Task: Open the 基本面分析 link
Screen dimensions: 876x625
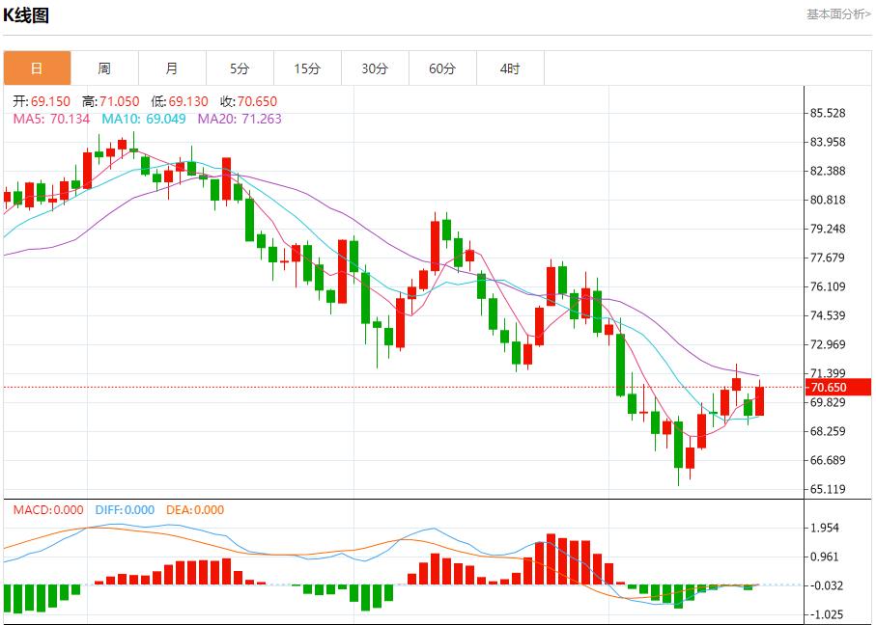Action: (x=837, y=14)
